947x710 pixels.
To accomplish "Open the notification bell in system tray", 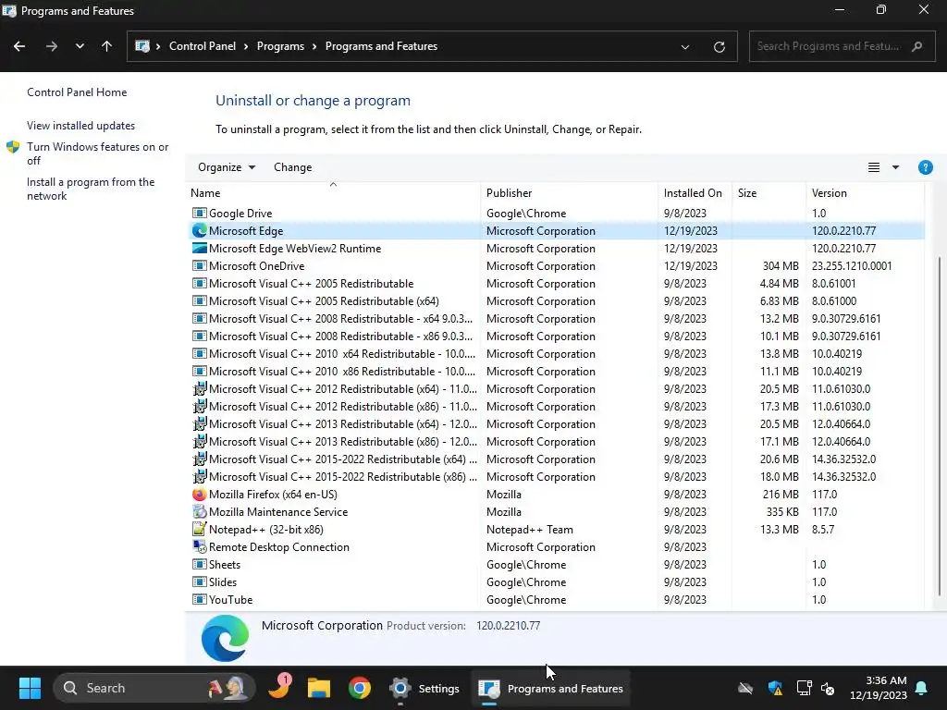I will coord(922,688).
